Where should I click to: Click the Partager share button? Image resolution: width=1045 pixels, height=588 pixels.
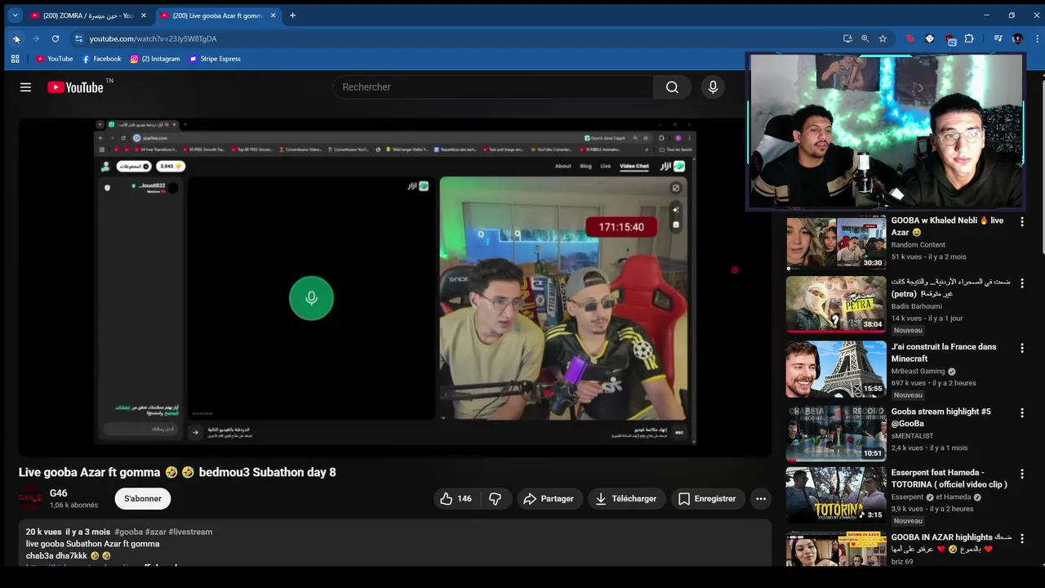[549, 499]
